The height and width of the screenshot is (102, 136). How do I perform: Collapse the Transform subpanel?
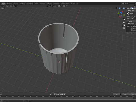click(131, 24)
